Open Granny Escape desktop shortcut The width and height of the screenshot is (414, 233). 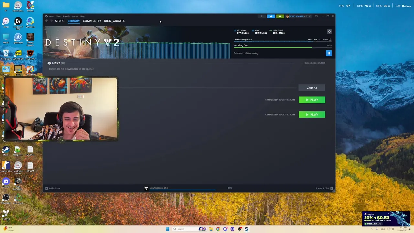coord(30,40)
